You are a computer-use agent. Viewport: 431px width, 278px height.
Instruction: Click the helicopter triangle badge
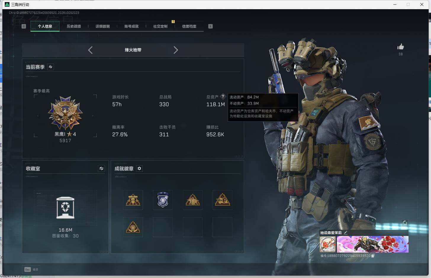click(222, 200)
